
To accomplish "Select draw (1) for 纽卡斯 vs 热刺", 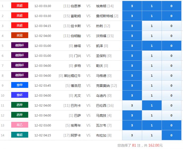I will tap(152, 26).
